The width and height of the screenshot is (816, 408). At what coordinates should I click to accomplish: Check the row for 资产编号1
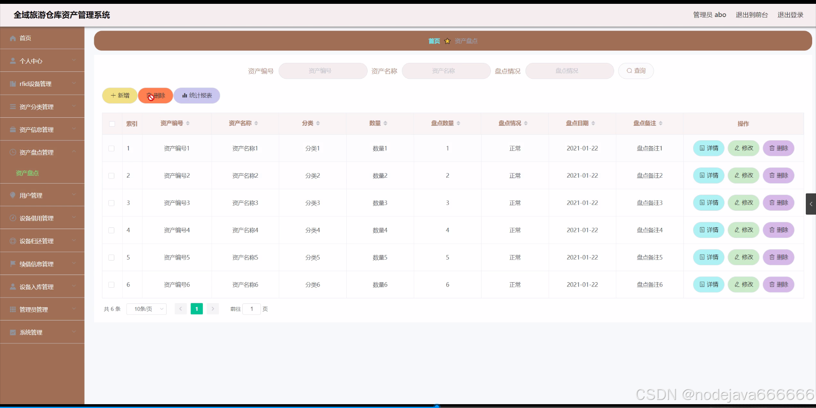[111, 148]
